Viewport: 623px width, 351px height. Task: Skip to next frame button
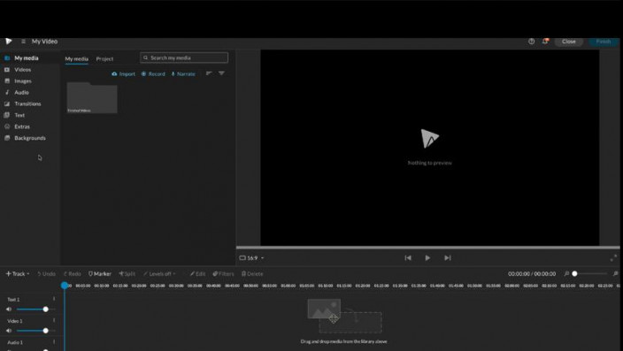click(448, 257)
